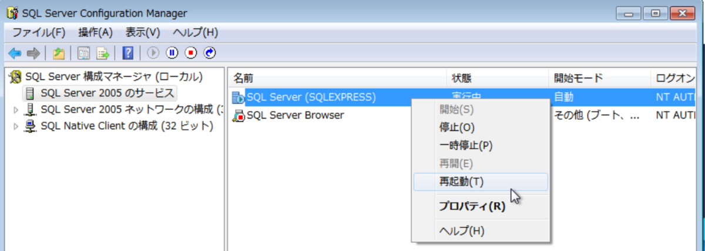Click the Forward arrow toolbar icon
Screen dimensions: 705x251
pos(33,53)
